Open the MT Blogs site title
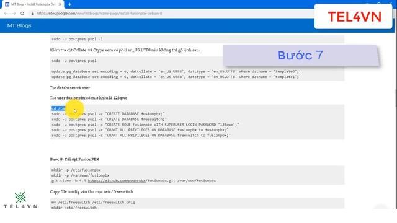 click(19, 25)
